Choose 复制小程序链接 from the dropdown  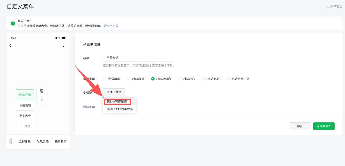tap(116, 101)
